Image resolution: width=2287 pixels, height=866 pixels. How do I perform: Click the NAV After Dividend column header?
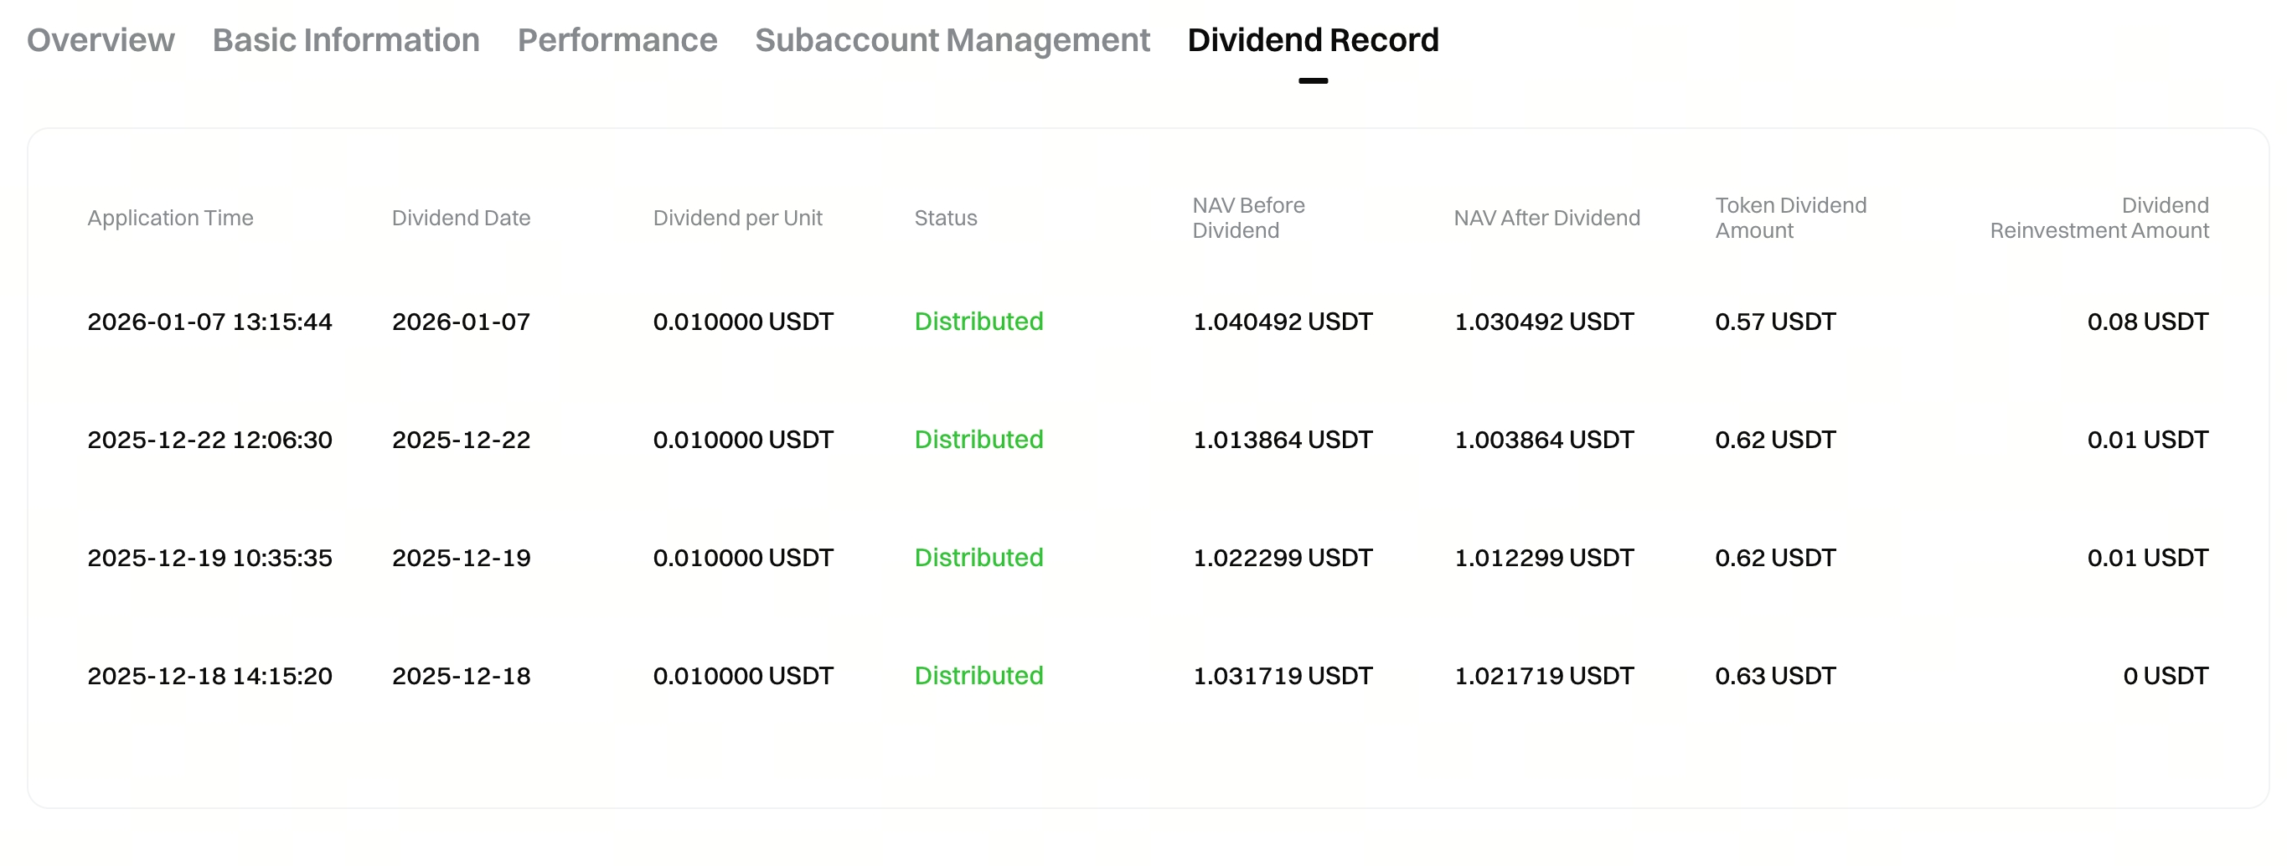(x=1546, y=218)
